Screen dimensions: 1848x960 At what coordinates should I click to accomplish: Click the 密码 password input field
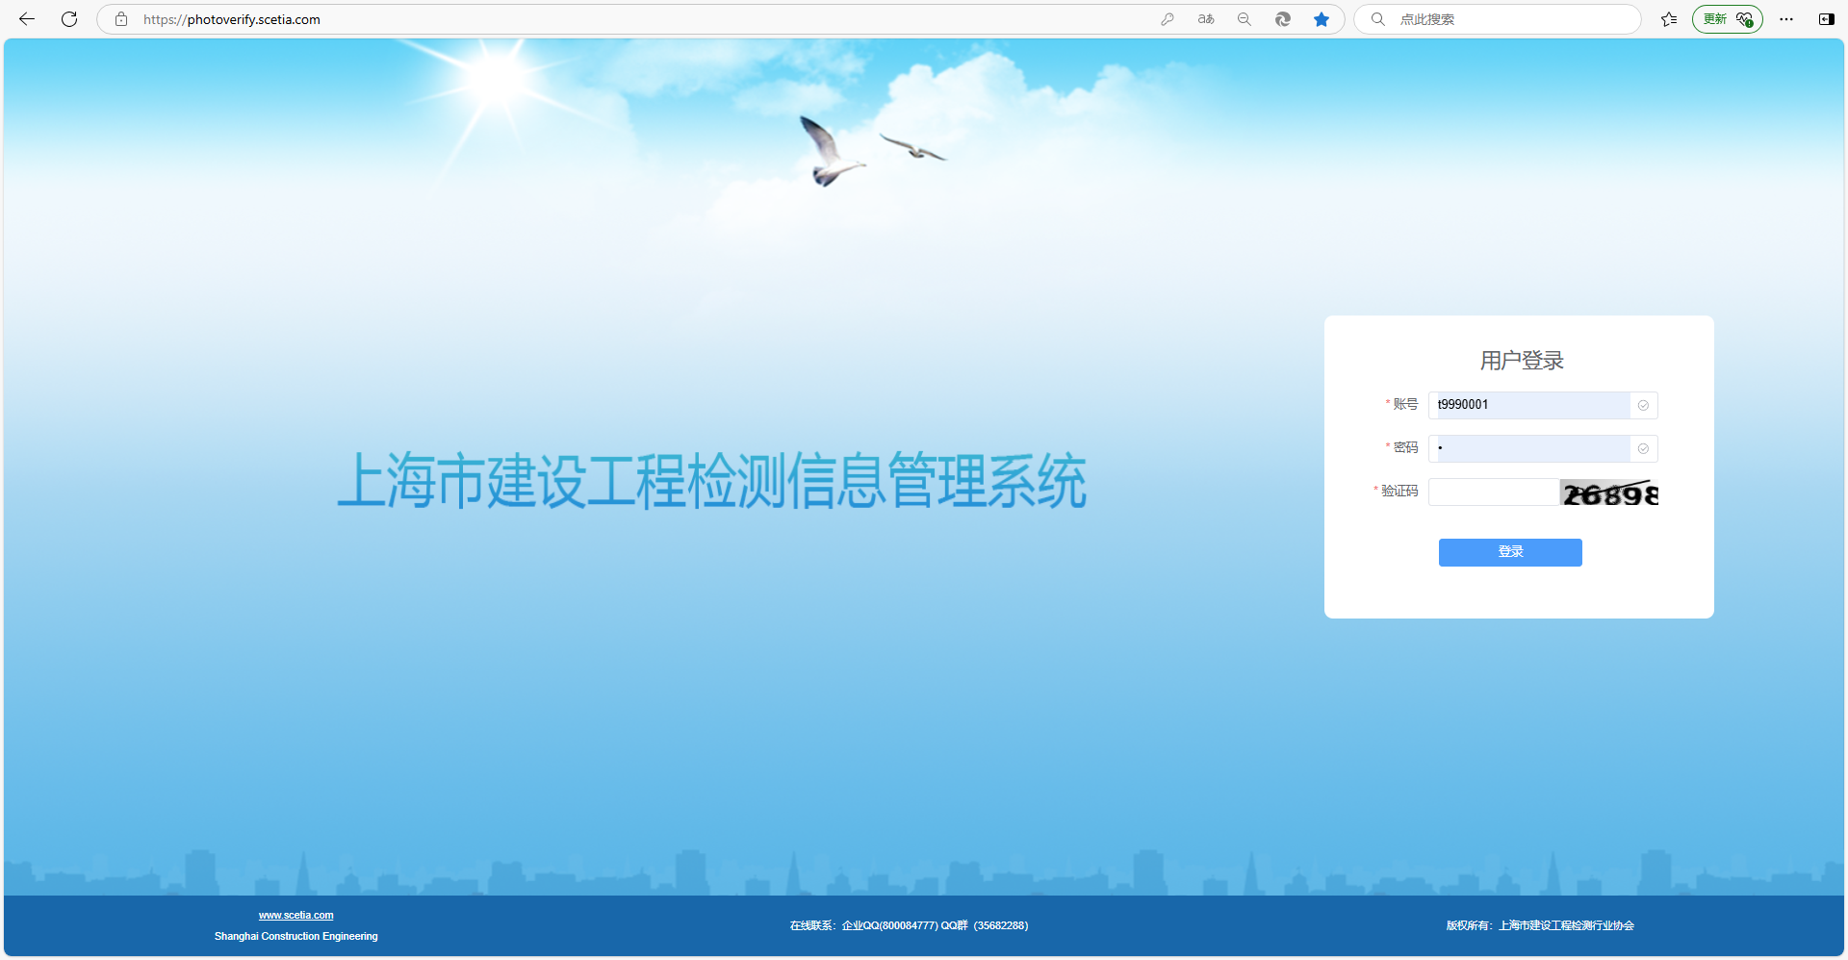(1528, 448)
